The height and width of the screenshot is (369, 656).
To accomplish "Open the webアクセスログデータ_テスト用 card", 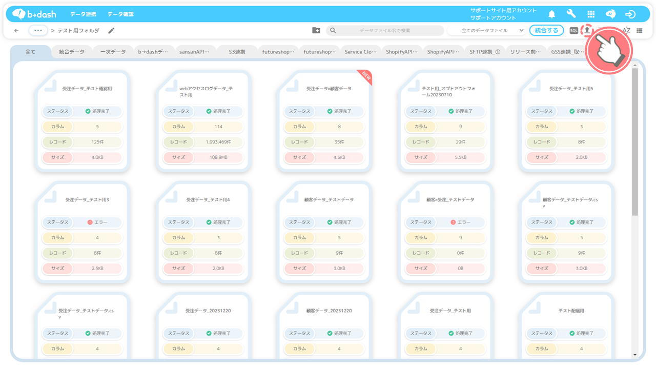I will (203, 120).
